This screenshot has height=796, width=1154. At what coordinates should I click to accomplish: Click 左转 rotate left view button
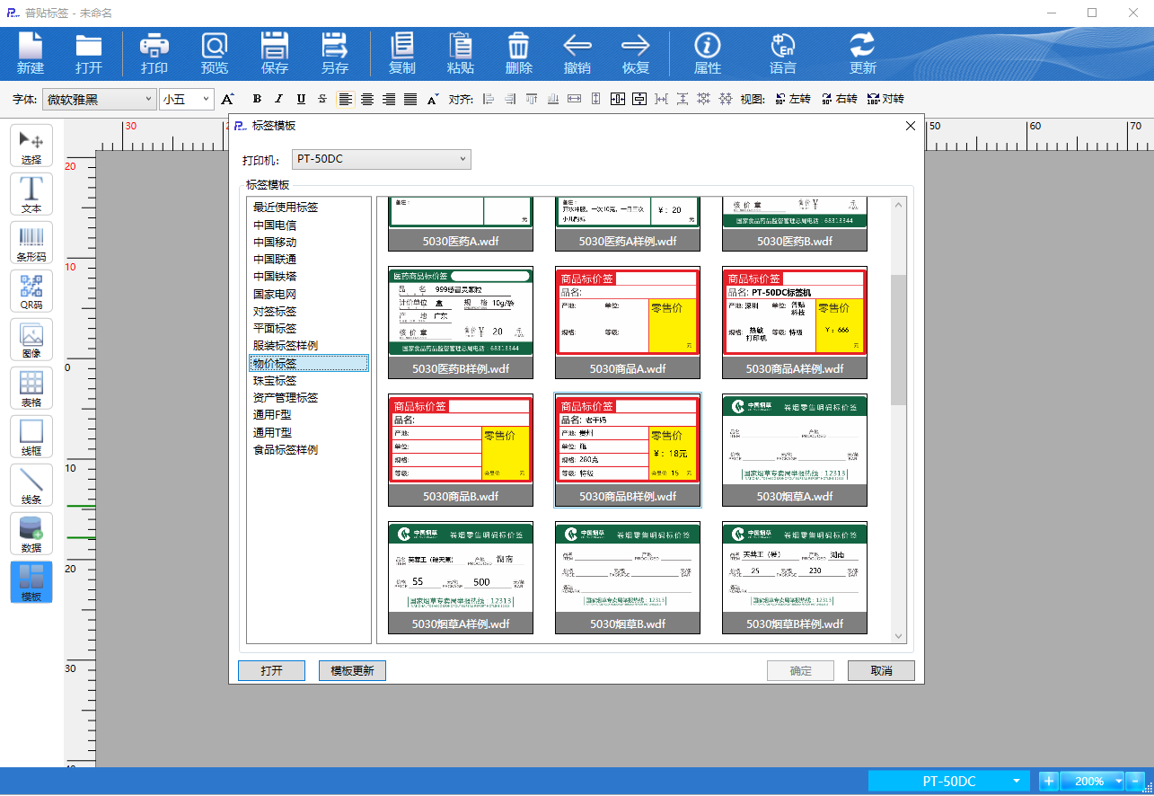[792, 99]
